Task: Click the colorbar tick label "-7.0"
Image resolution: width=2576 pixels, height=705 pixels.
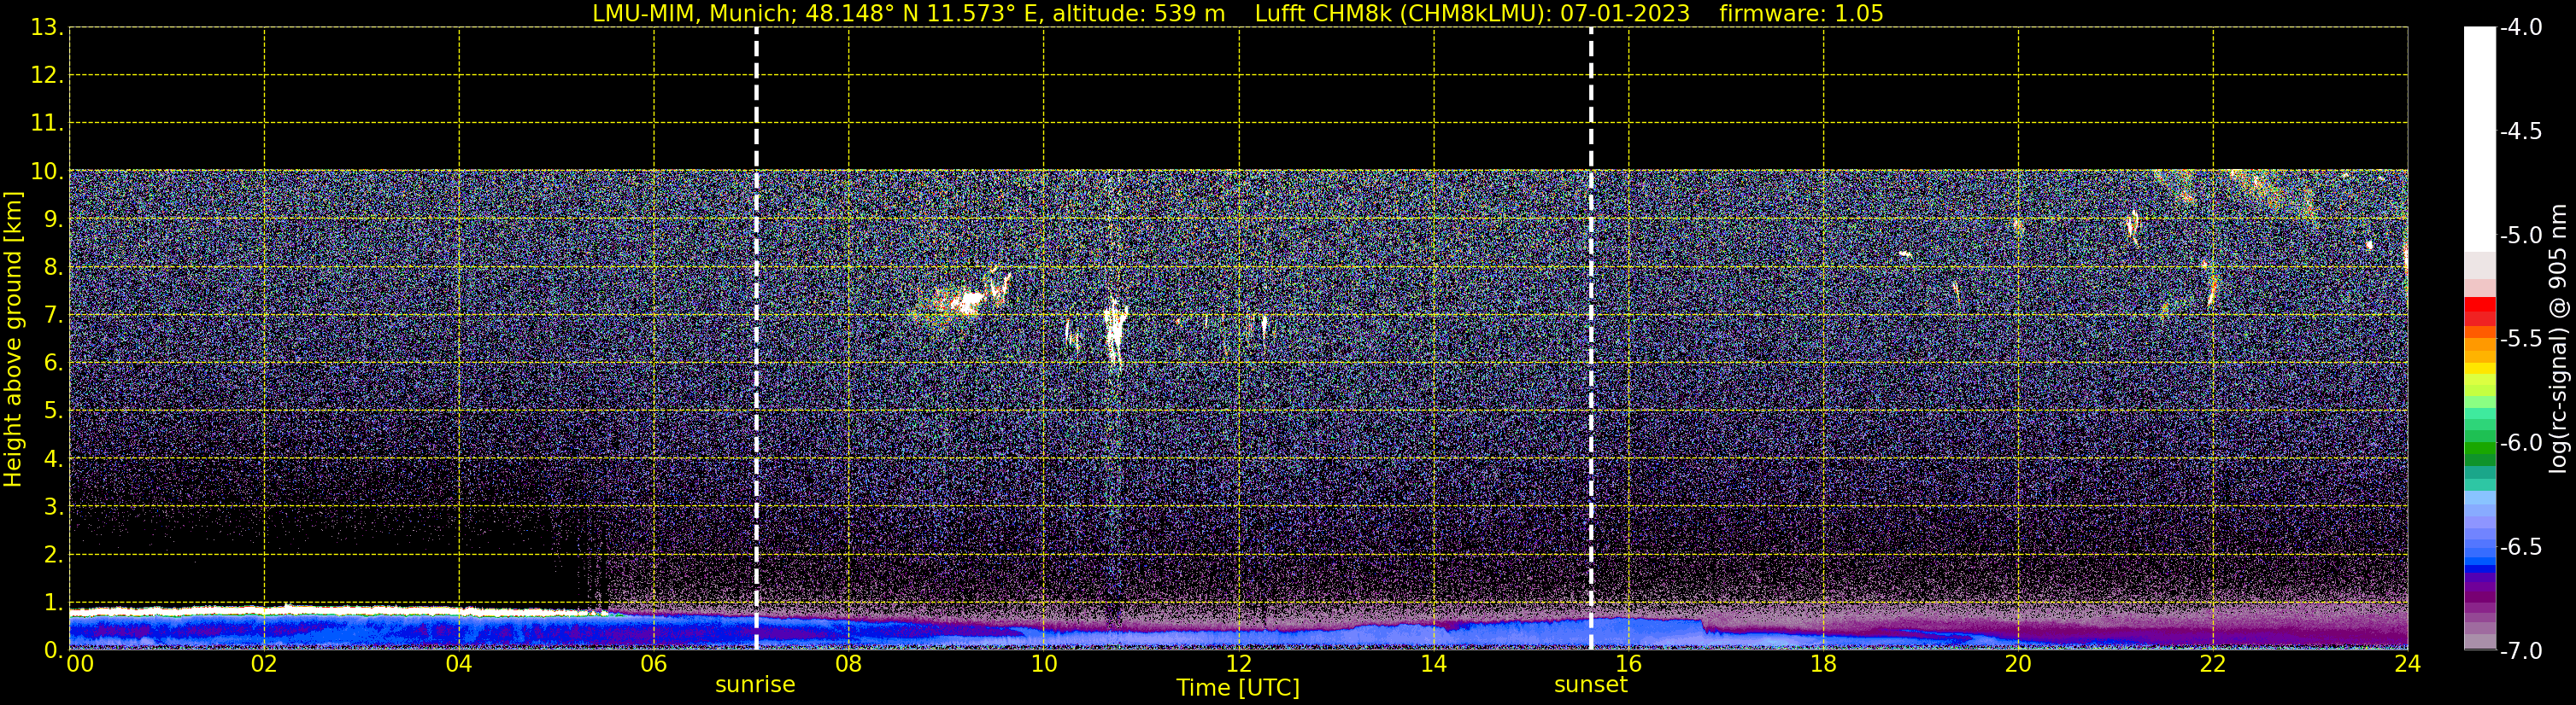Action: [2521, 651]
